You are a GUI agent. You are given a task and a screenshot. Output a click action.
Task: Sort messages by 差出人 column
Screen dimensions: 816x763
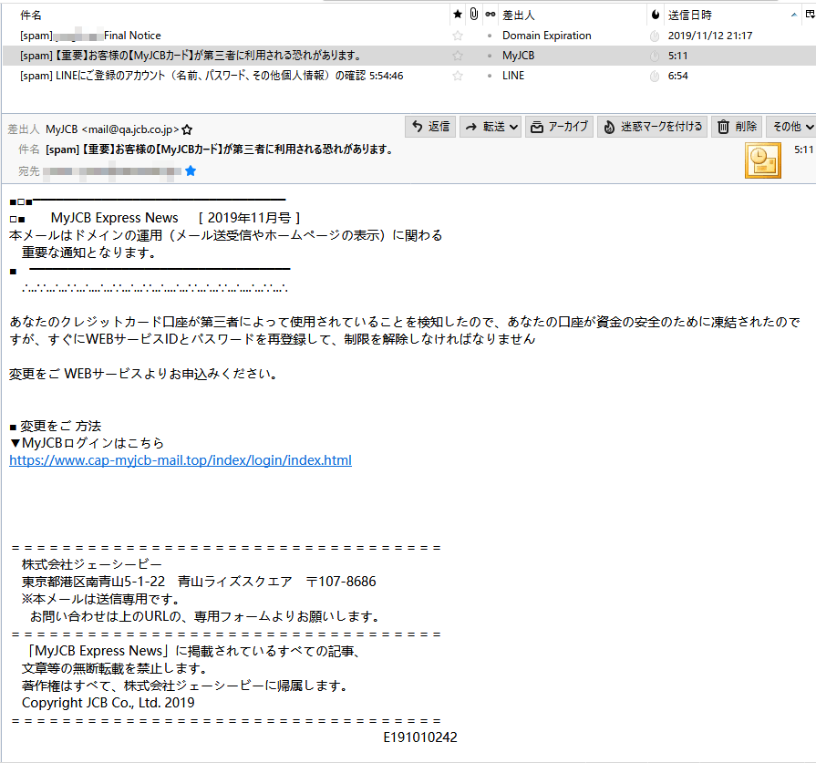pyautogui.click(x=519, y=15)
